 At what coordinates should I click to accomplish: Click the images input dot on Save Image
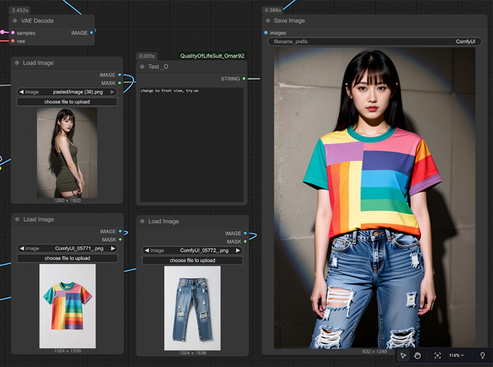point(266,32)
